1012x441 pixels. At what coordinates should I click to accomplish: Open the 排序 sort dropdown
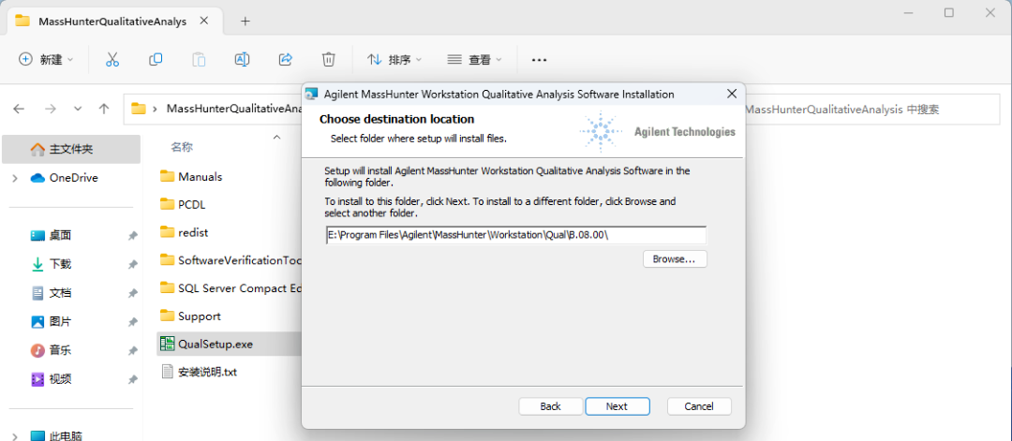394,59
